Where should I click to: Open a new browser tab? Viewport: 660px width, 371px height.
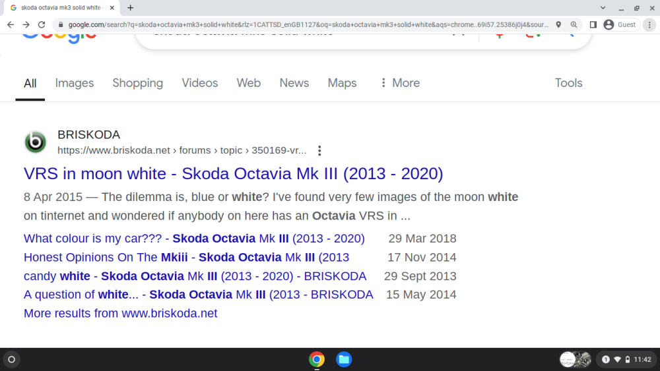point(131,7)
